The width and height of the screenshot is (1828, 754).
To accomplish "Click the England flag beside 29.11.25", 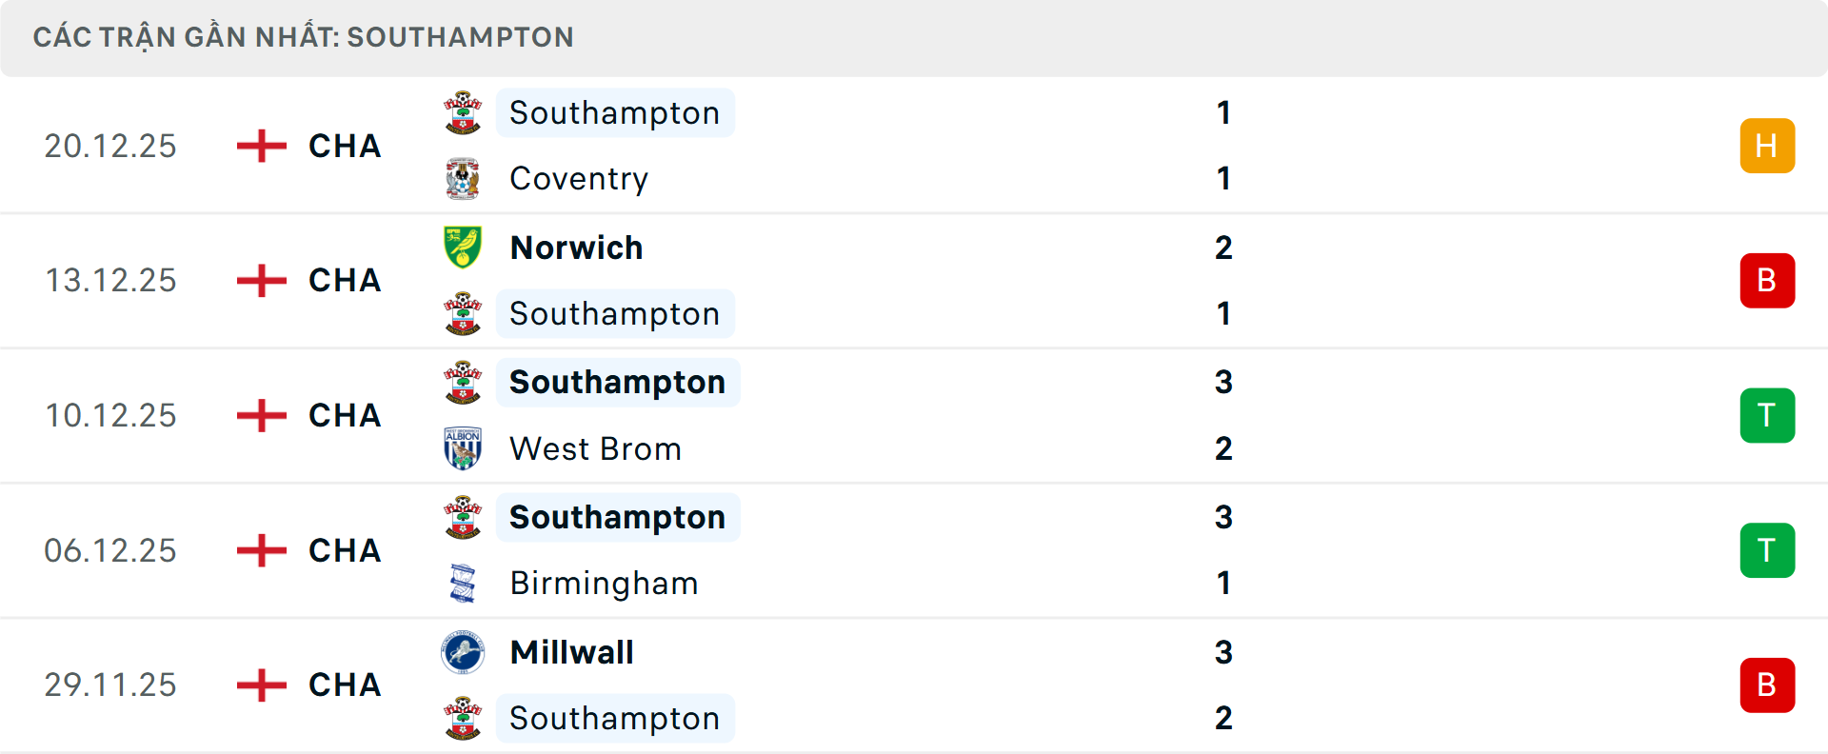I will pyautogui.click(x=260, y=684).
